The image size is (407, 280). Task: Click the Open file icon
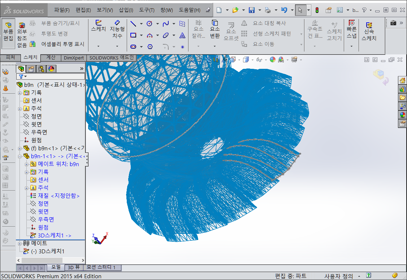coord(235,10)
